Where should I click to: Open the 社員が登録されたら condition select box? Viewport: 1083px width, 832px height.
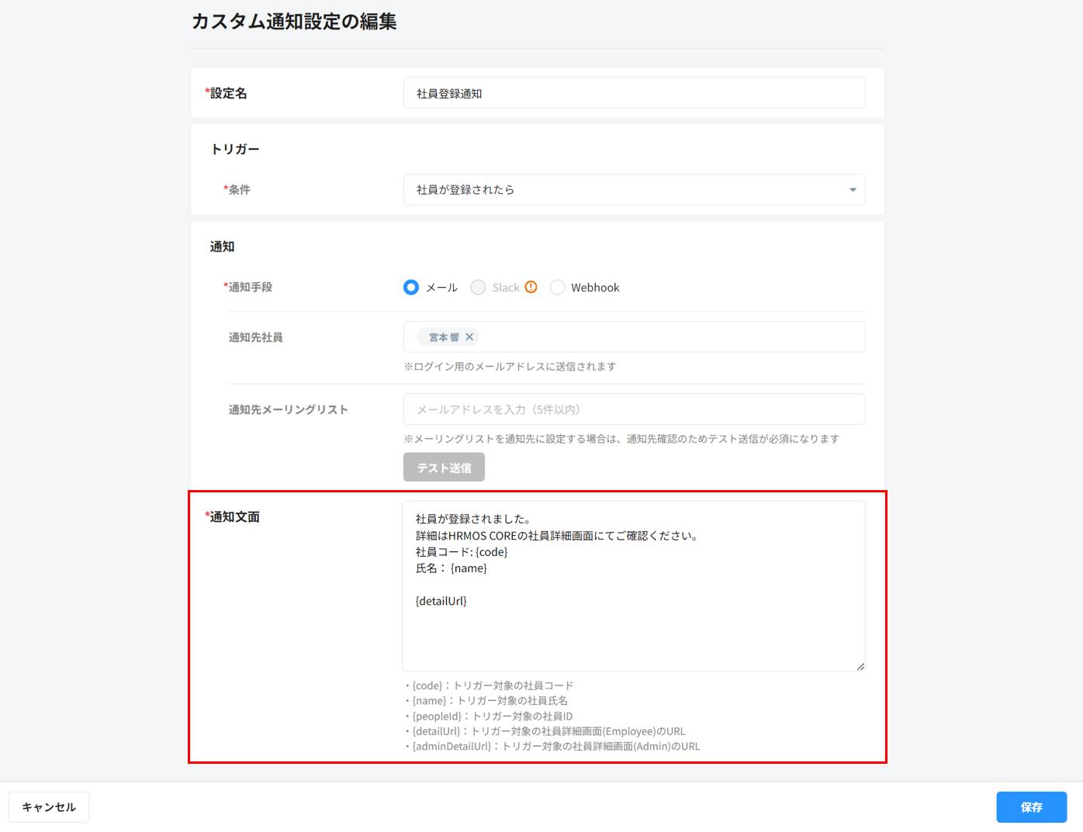tap(621, 190)
